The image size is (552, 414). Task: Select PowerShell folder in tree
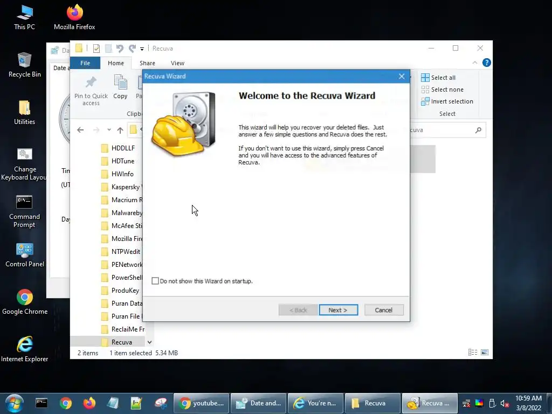(121, 278)
